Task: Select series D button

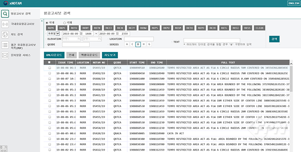Action: tap(138, 44)
